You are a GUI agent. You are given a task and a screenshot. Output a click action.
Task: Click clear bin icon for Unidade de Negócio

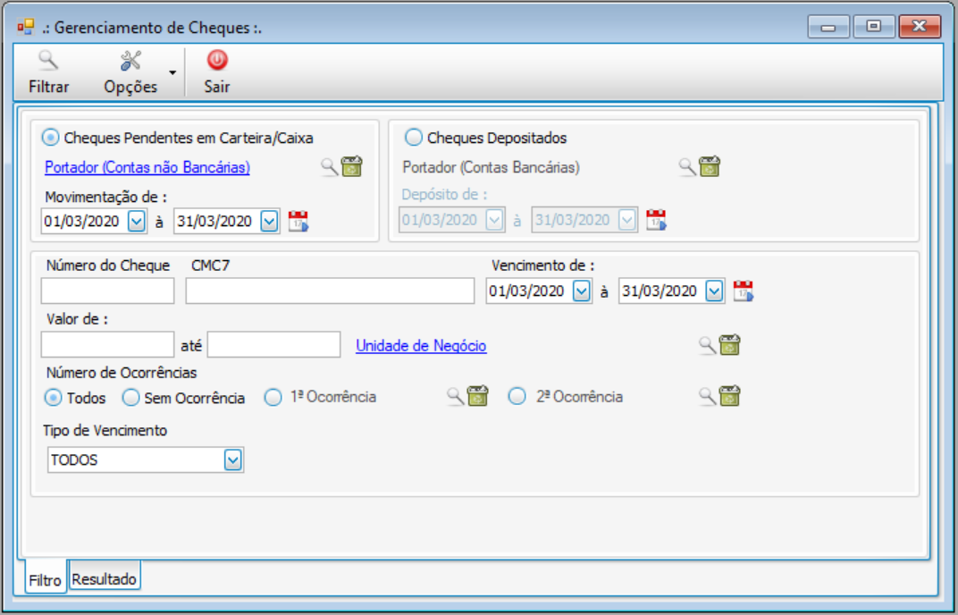tap(730, 345)
